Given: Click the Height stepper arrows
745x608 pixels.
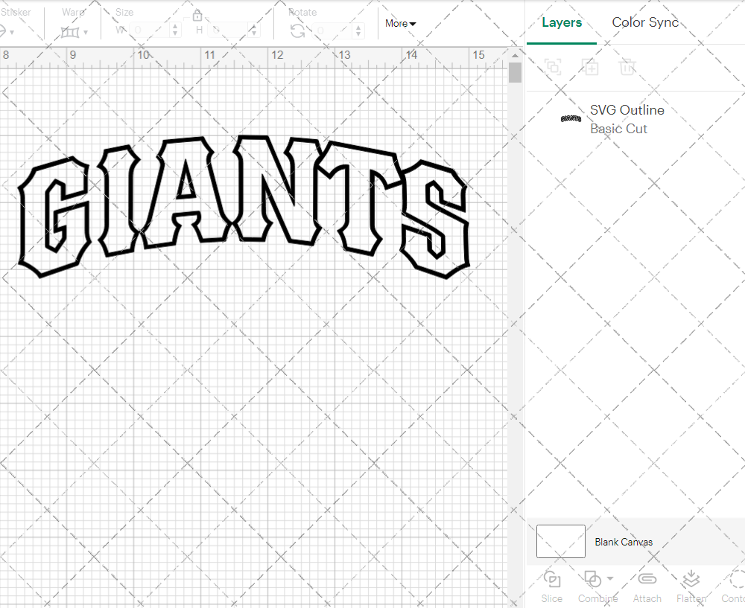Looking at the screenshot, I should tap(254, 31).
